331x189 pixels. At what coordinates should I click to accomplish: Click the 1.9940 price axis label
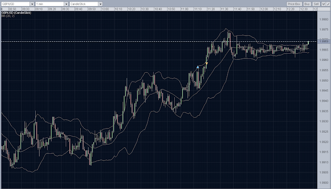[324, 101]
